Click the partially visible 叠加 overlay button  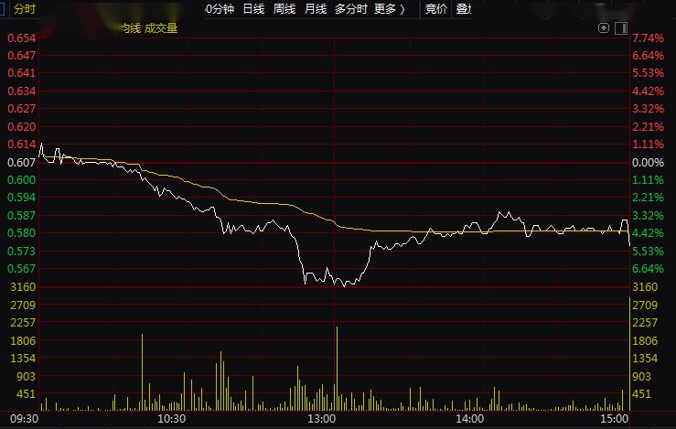coord(464,9)
